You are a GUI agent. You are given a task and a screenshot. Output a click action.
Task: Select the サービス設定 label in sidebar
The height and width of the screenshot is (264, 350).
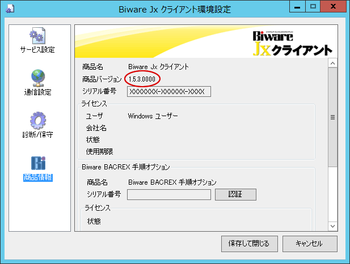point(37,49)
